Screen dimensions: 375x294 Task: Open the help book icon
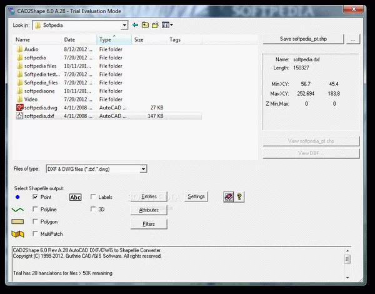(228, 196)
